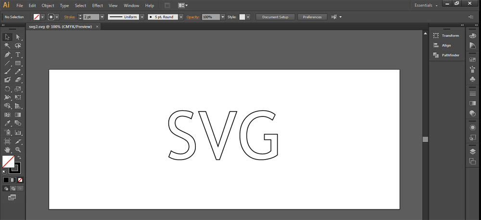The height and width of the screenshot is (220, 481).
Task: Select the Symbol Sprayer tool
Action: click(8, 133)
